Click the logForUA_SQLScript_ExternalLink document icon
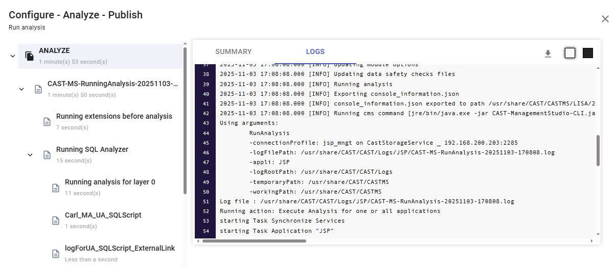Image resolution: width=616 pixels, height=268 pixels. (x=56, y=253)
